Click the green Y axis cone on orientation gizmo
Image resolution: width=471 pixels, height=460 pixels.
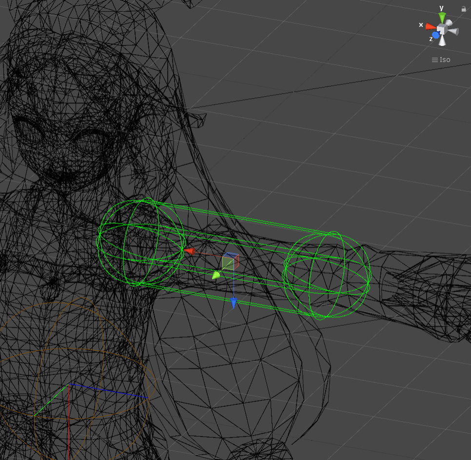pyautogui.click(x=442, y=18)
